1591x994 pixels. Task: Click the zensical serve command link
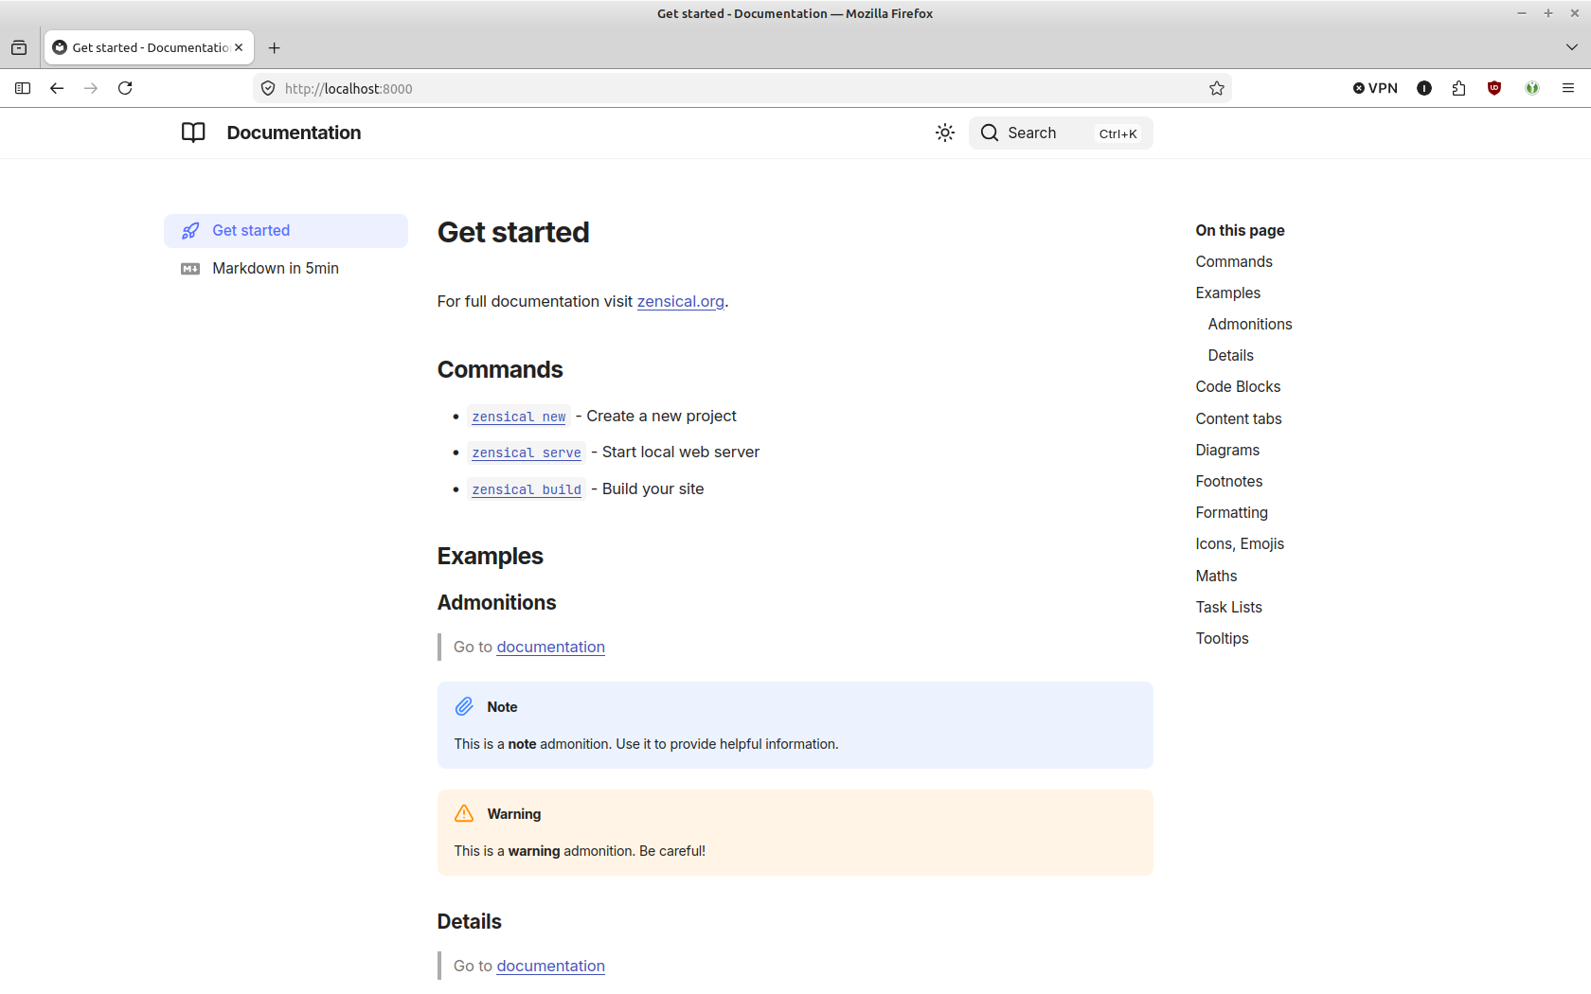point(527,453)
